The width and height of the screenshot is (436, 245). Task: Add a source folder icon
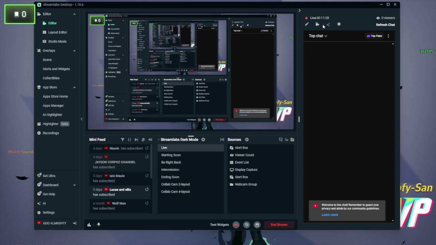tap(292, 140)
